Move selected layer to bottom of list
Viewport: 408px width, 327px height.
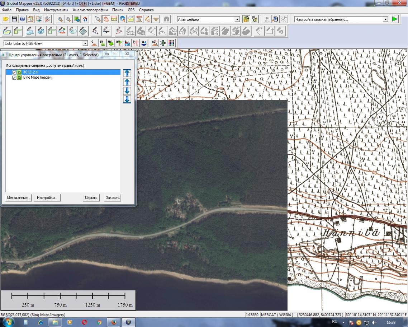point(127,99)
